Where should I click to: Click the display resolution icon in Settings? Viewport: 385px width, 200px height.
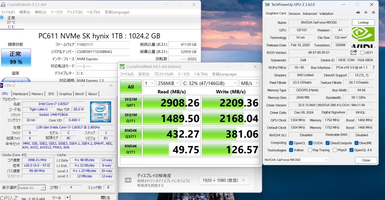coord(128,180)
